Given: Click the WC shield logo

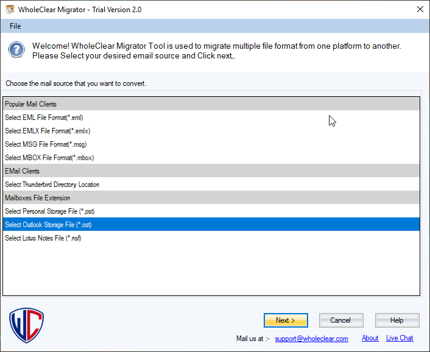Looking at the screenshot, I should (26, 325).
